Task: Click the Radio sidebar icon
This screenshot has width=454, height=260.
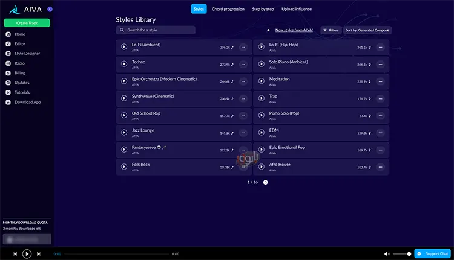Action: 8,63
